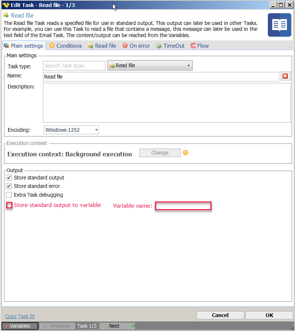Click the Variable name input field
The width and height of the screenshot is (295, 331).
(x=183, y=206)
